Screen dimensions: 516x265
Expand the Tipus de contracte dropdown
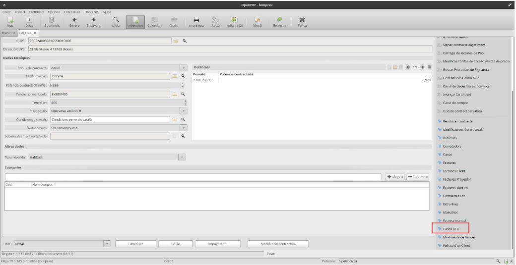pyautogui.click(x=184, y=68)
